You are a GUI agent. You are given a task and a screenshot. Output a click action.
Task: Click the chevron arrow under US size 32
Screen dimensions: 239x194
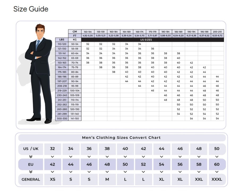53,157
